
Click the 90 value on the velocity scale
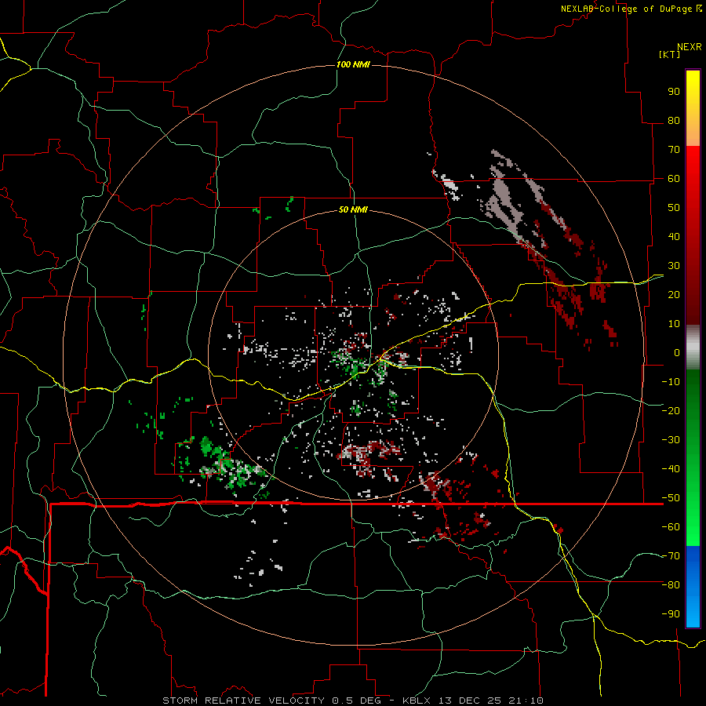point(674,92)
